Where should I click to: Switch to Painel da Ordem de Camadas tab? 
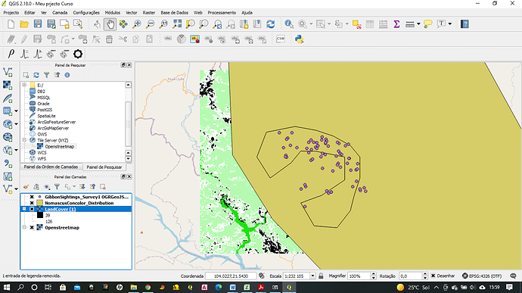[51, 167]
